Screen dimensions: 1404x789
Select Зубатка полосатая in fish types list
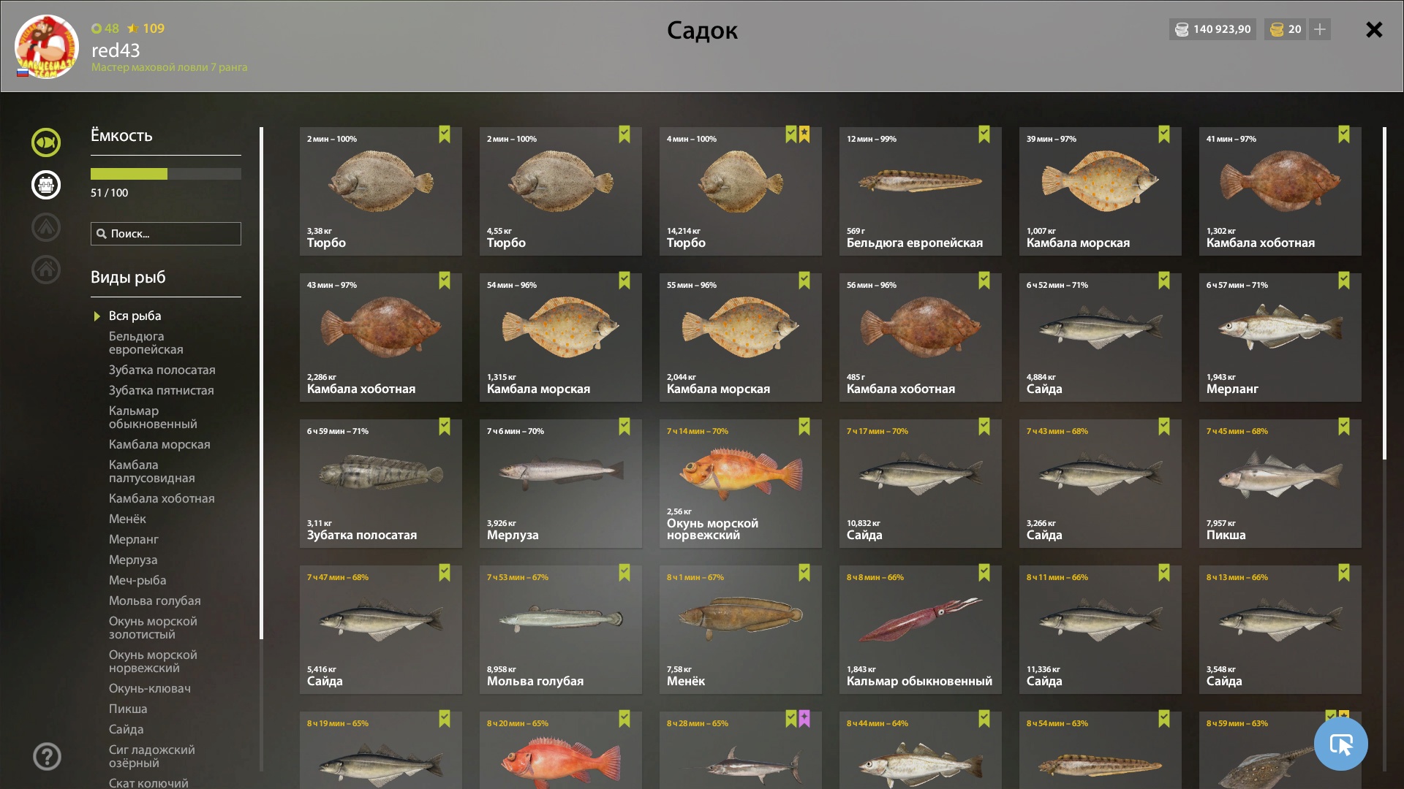click(162, 370)
